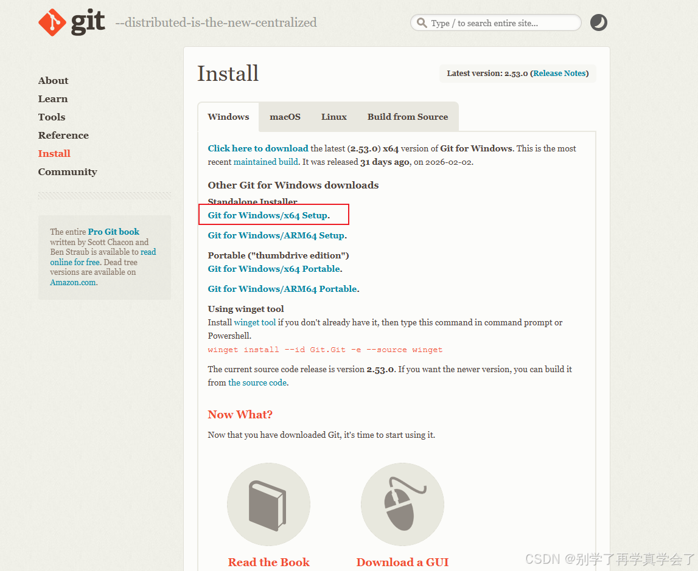Click the 'Click here to download' link

(x=258, y=148)
